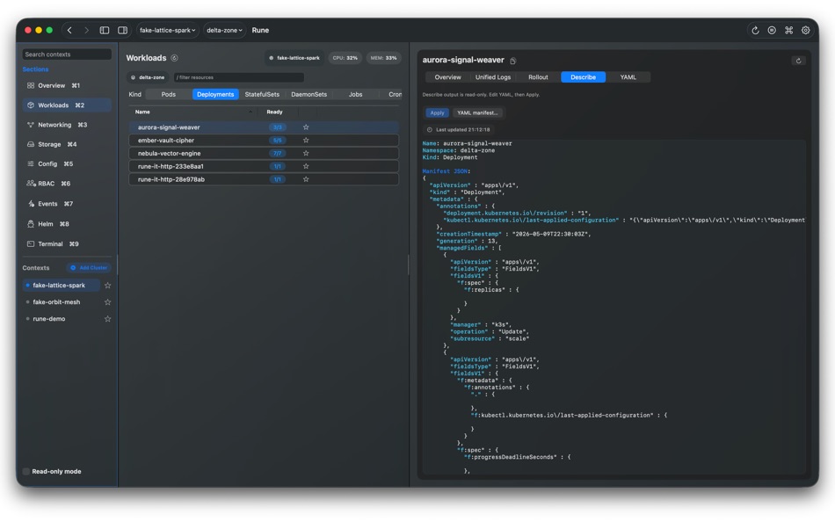Click the 7/7 ready badge

pos(278,154)
